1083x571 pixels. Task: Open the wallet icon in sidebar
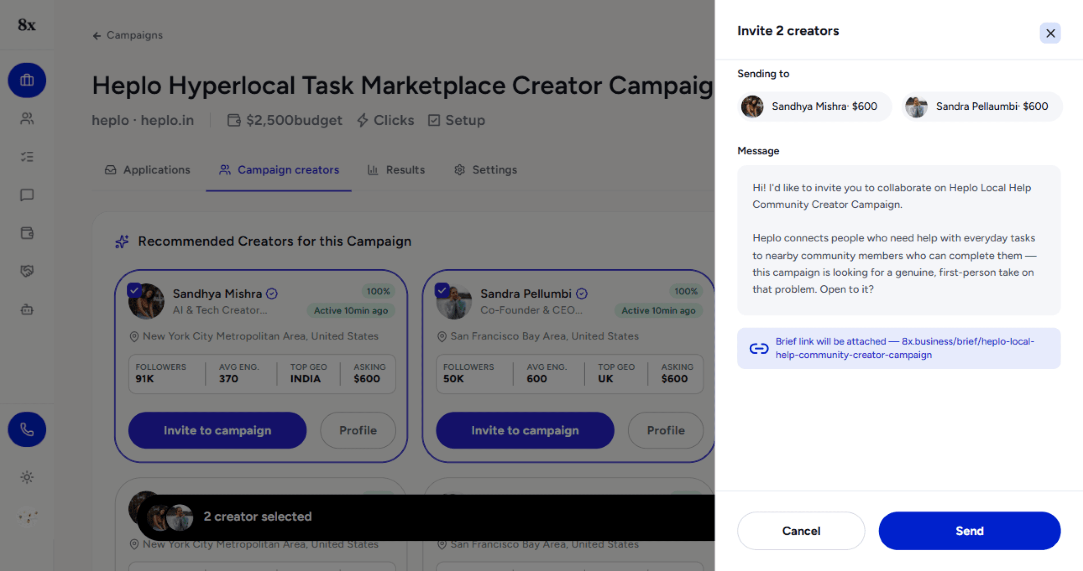coord(27,233)
